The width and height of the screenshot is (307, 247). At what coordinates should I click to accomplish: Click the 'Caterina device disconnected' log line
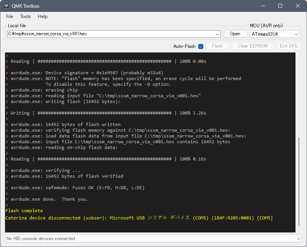[139, 218]
